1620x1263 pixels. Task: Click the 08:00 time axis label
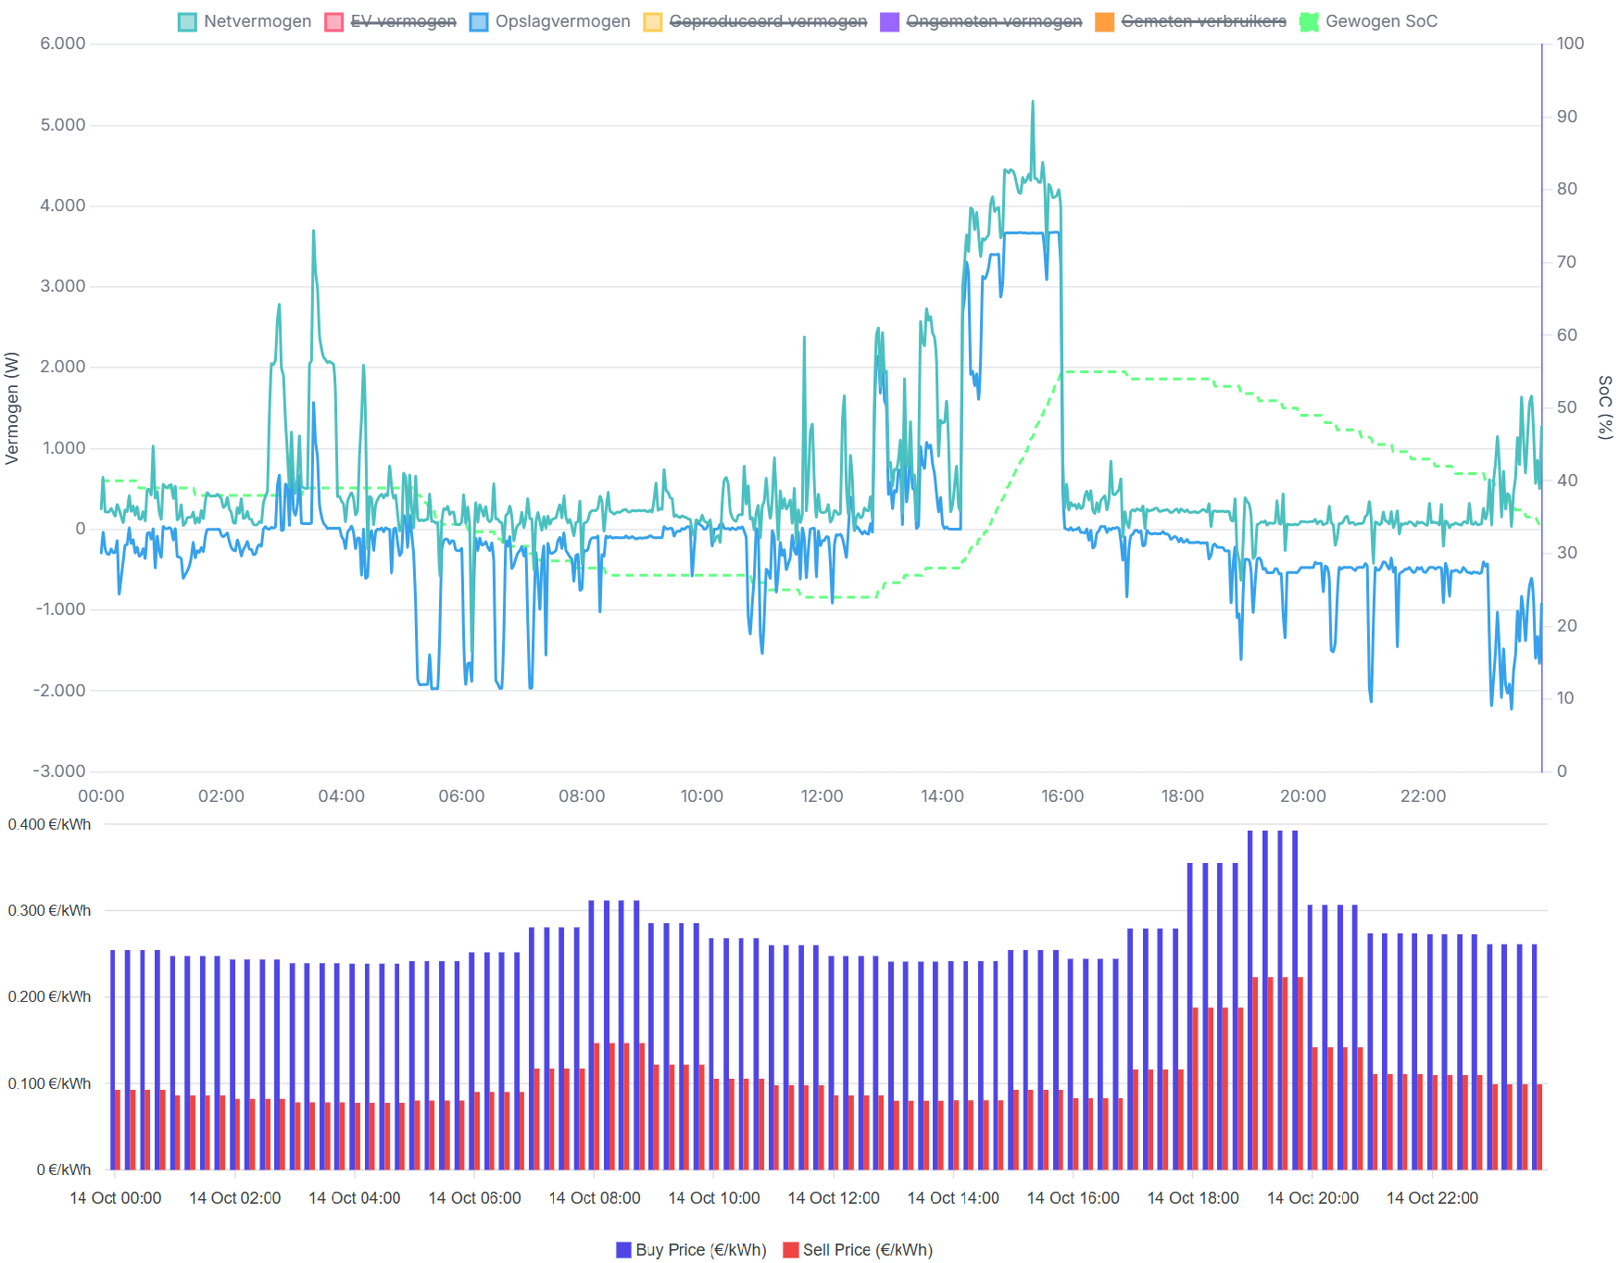(x=582, y=796)
